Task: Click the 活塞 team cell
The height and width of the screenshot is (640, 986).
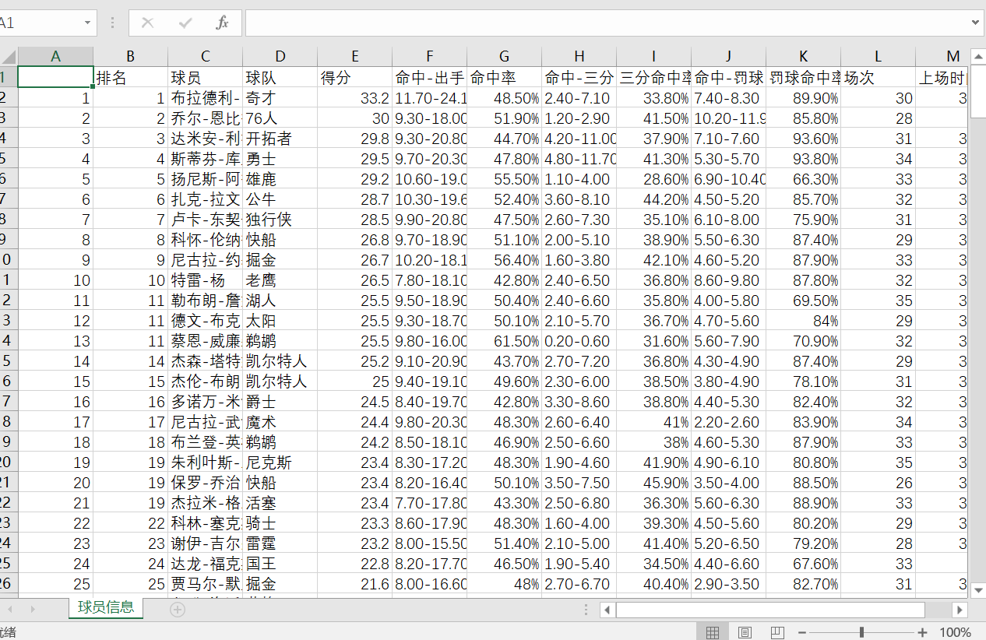Action: [x=280, y=503]
